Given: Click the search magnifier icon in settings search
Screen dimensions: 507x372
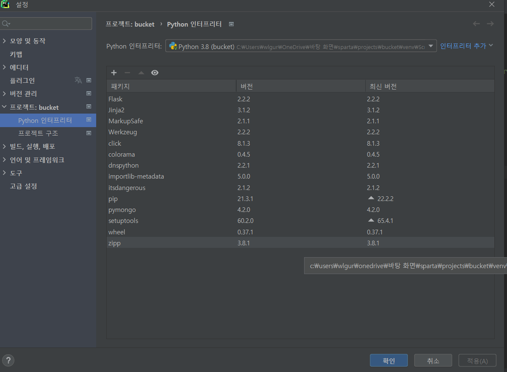Looking at the screenshot, I should (x=6, y=24).
